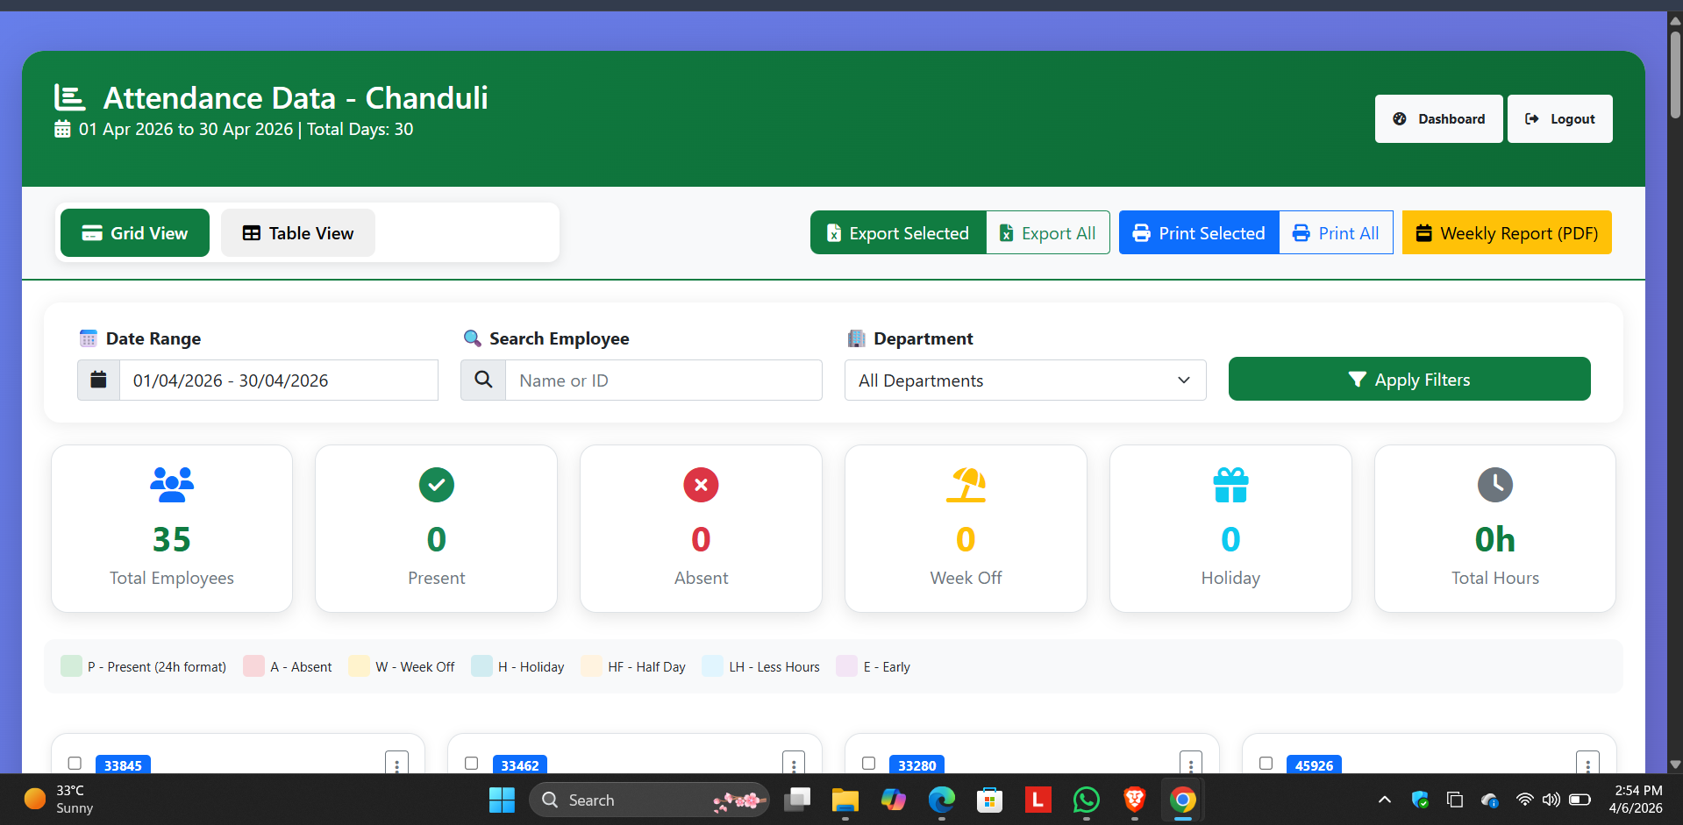Screen dimensions: 1683x825
Task: Click the calendar icon beside date range field
Action: 98,380
